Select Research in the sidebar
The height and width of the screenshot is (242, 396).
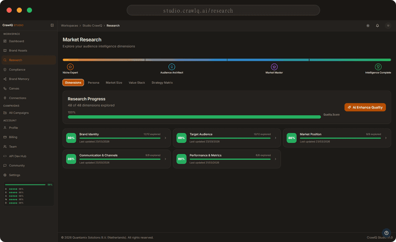pyautogui.click(x=28, y=60)
